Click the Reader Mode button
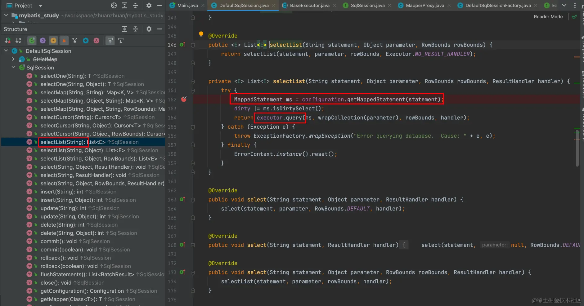The height and width of the screenshot is (306, 584). 548,17
